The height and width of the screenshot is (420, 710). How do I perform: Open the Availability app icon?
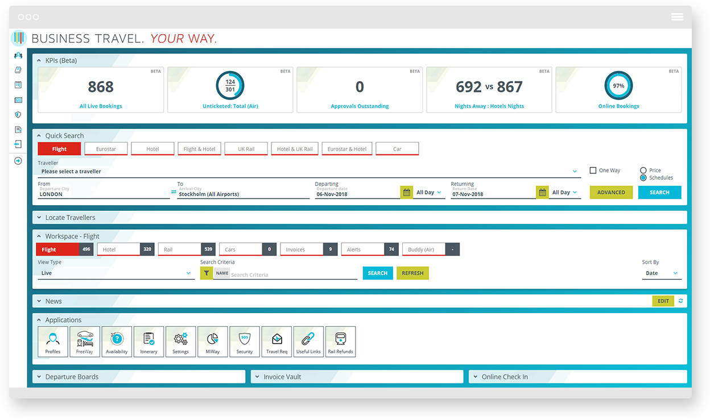117,341
